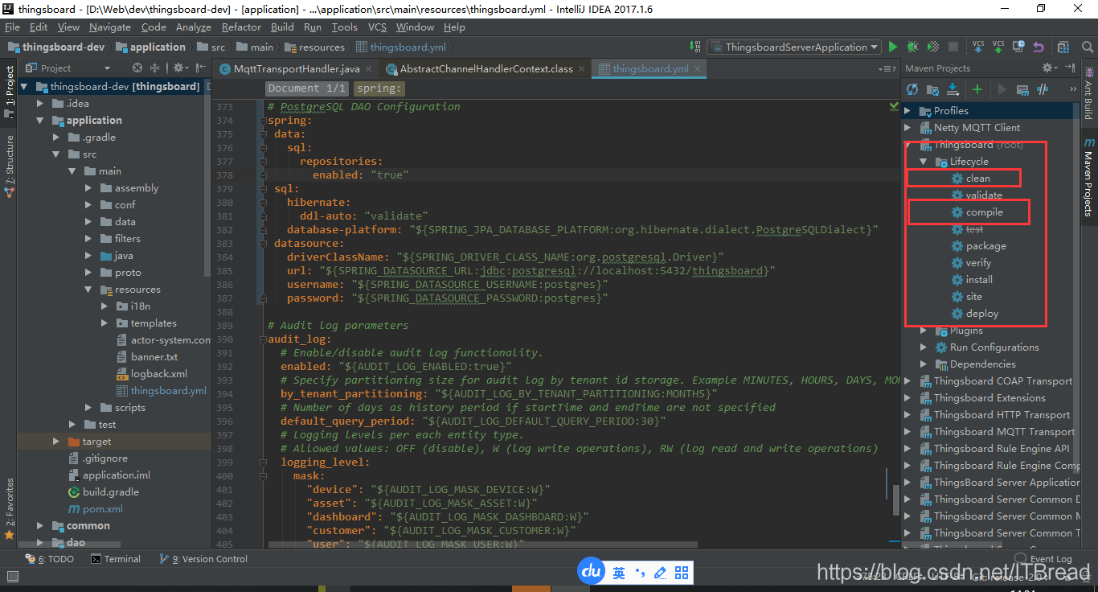Collapse the Lifecycle node in Maven
This screenshot has height=592, width=1098.
coord(924,162)
